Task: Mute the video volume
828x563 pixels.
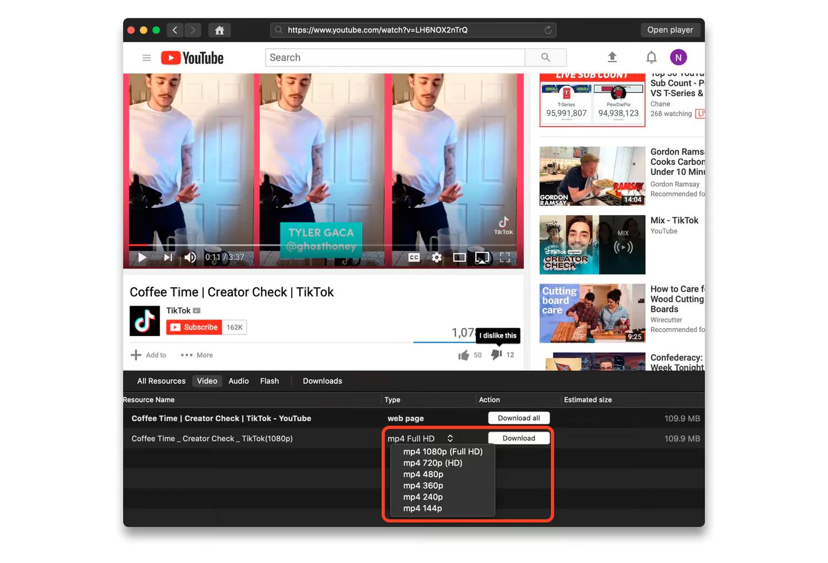Action: click(x=190, y=257)
